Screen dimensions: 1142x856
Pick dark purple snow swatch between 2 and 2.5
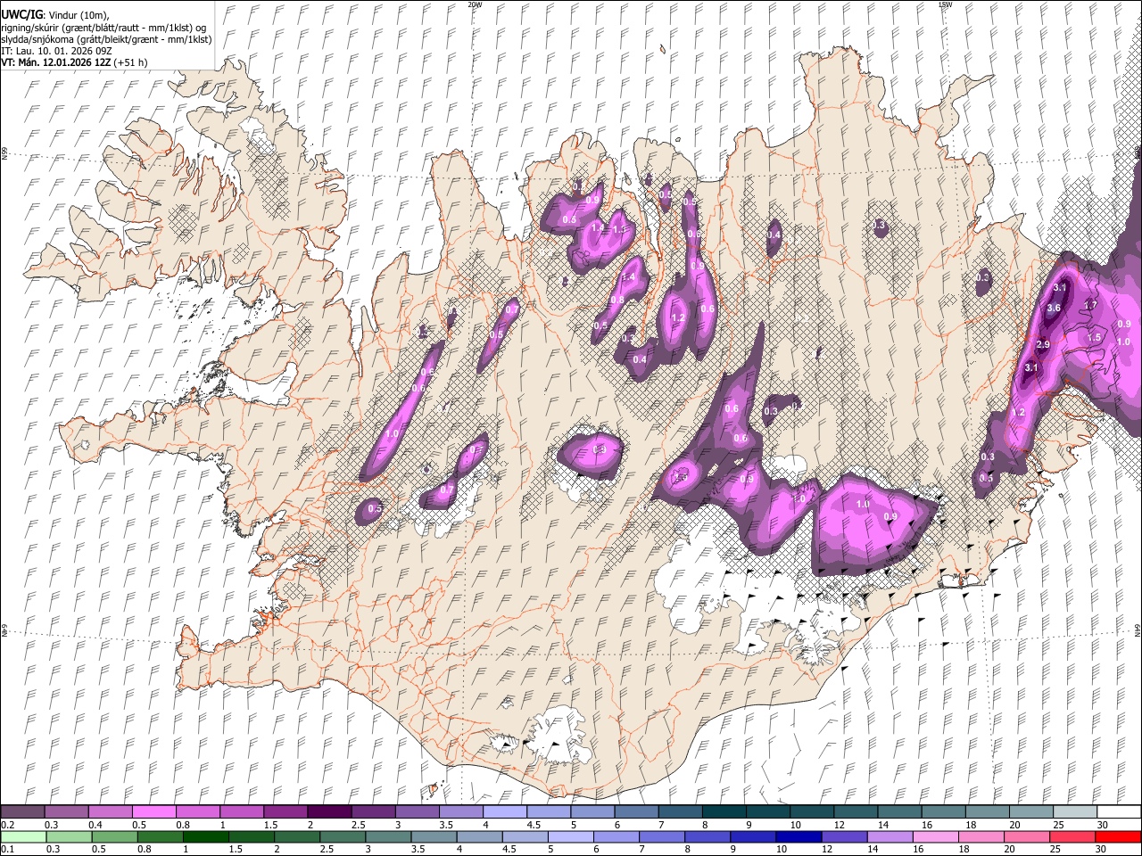tap(330, 811)
